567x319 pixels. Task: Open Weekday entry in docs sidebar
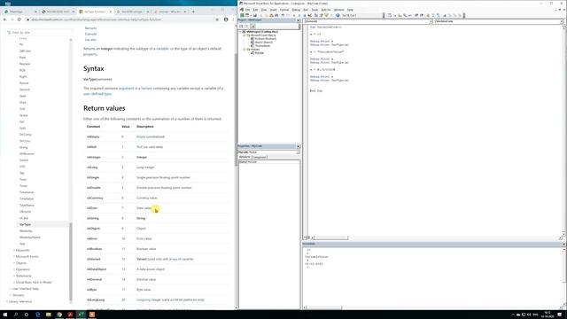pyautogui.click(x=26, y=230)
